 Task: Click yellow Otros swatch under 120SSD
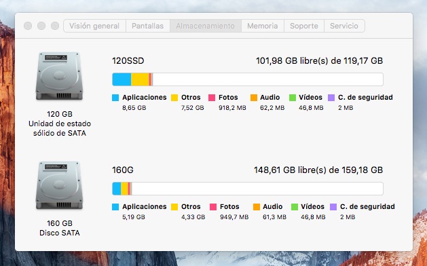click(174, 98)
